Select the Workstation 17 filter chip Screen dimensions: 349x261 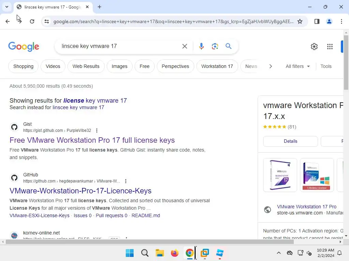click(217, 66)
